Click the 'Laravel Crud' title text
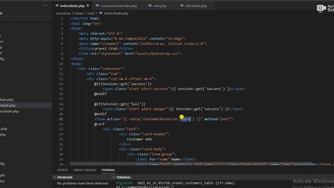Image resolution: width=334 pixels, height=188 pixels. (x=104, y=49)
